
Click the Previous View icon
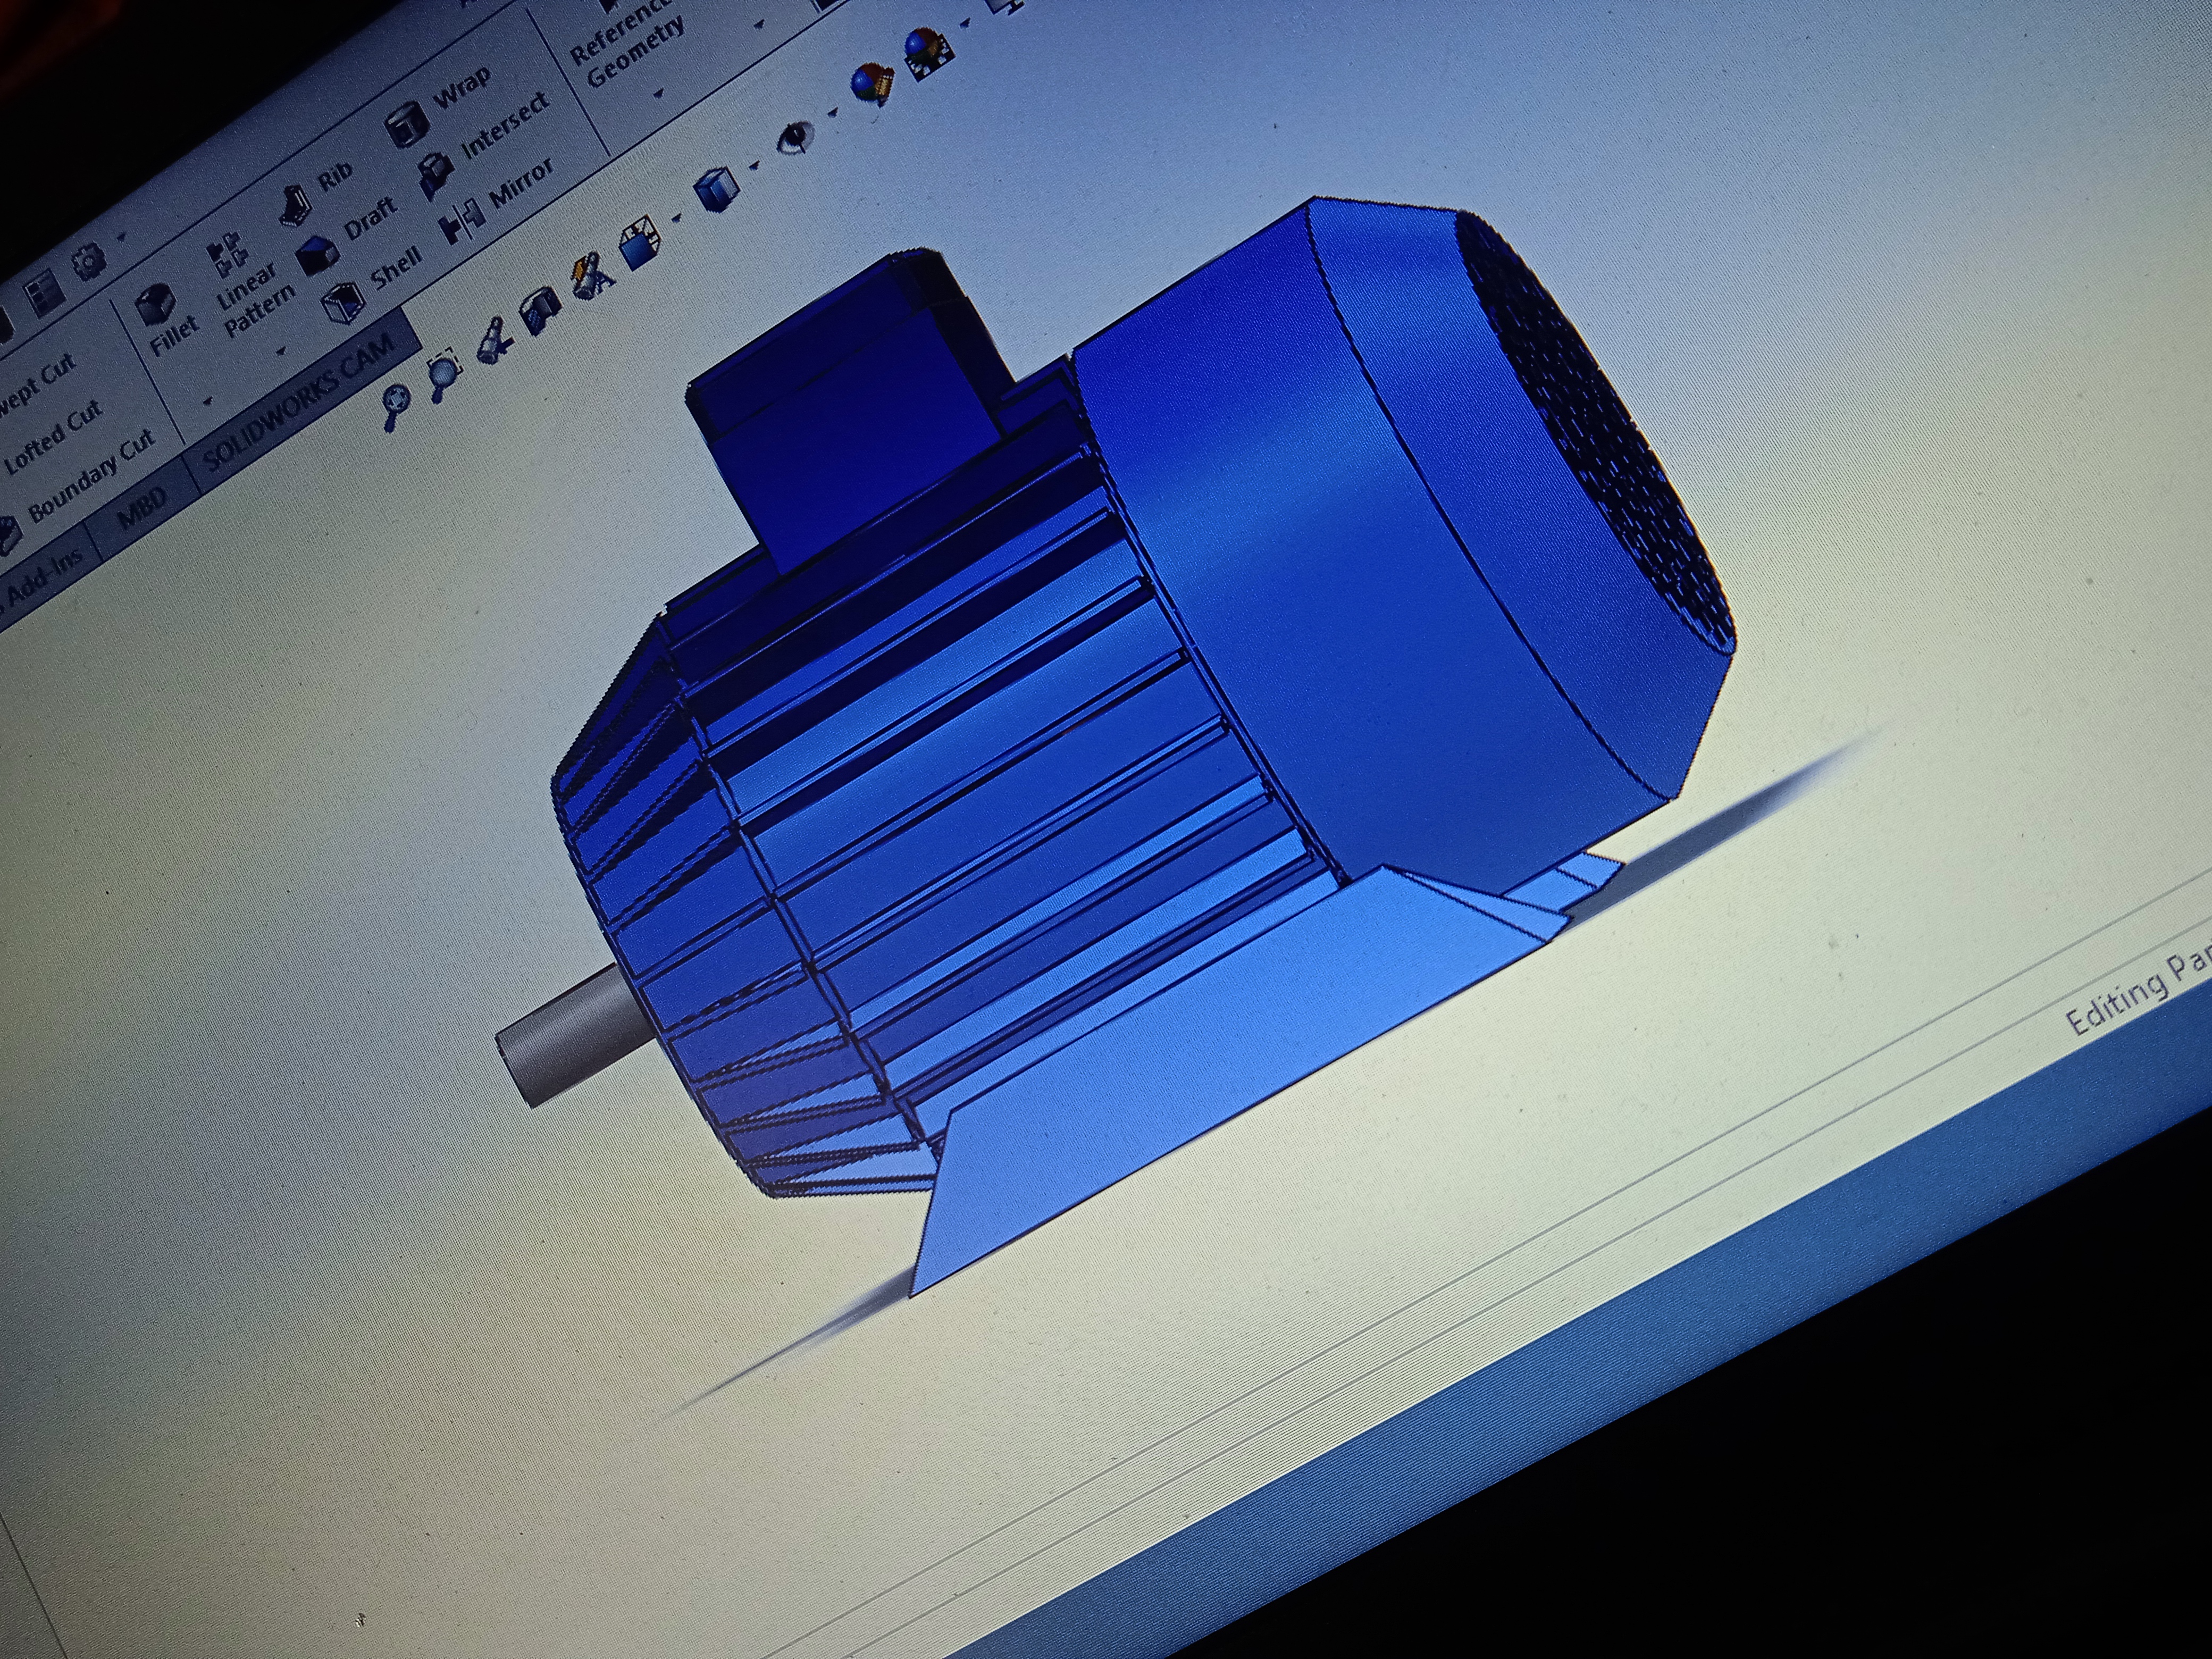495,343
